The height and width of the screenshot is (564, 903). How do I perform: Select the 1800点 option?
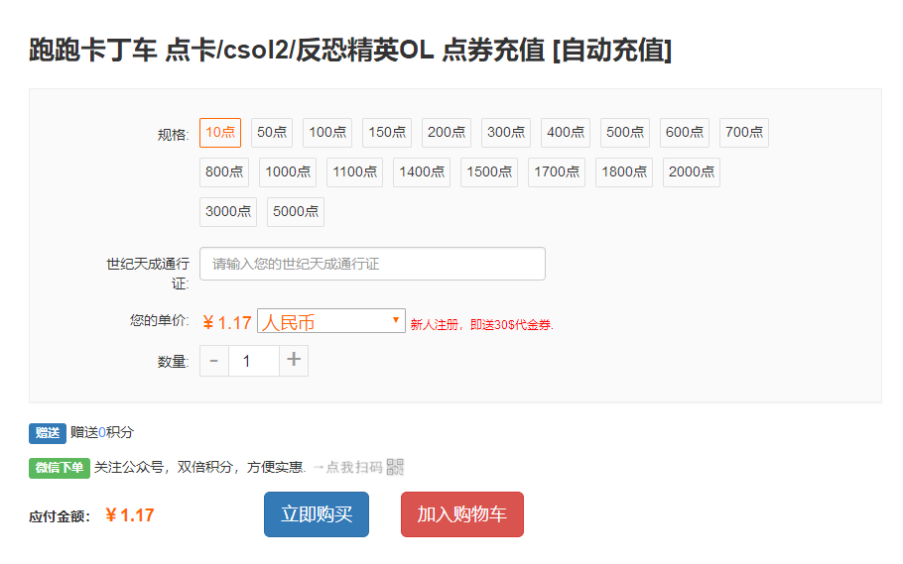pos(624,172)
